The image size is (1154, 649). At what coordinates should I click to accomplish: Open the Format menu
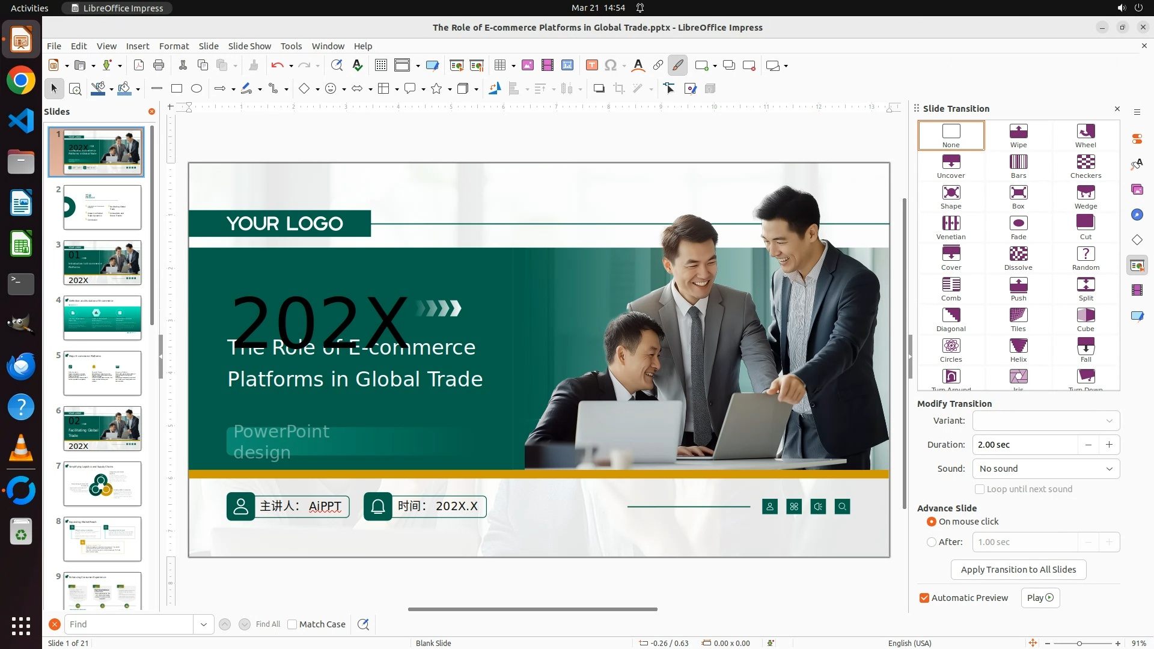174,46
